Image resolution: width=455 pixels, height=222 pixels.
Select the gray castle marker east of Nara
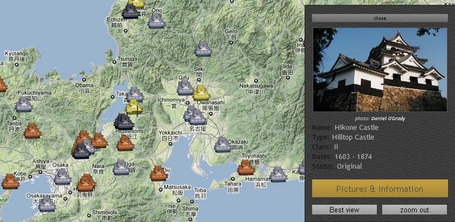(x=121, y=168)
